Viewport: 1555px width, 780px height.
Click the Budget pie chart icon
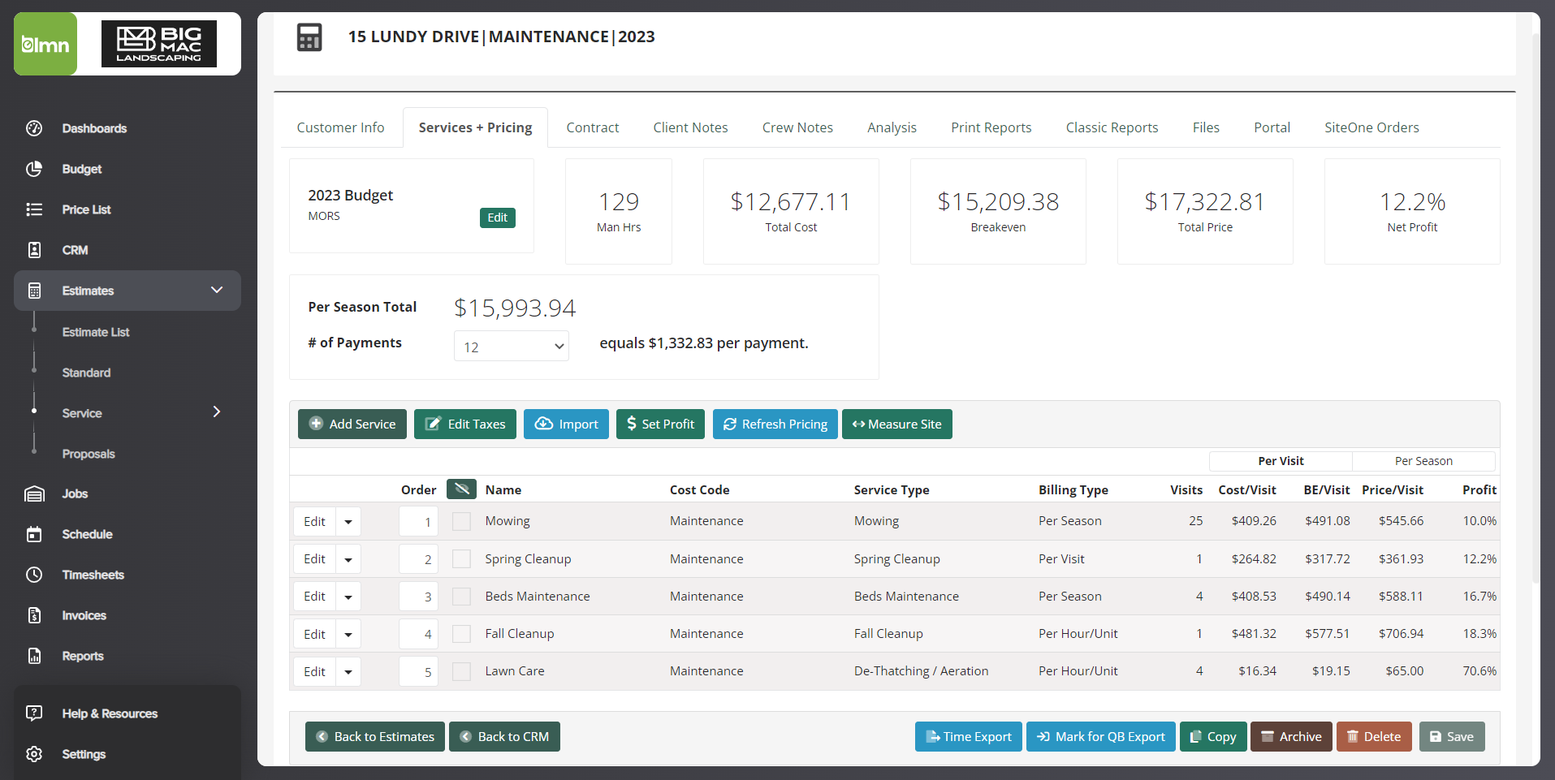click(x=34, y=169)
